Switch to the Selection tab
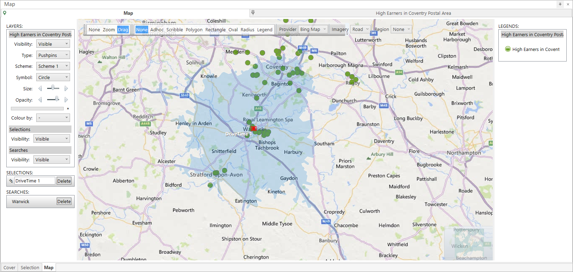 (x=30, y=267)
